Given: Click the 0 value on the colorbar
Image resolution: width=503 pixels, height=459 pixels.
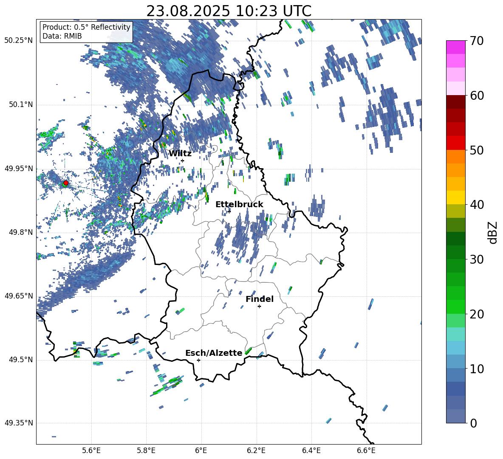Looking at the screenshot, I should tap(473, 423).
